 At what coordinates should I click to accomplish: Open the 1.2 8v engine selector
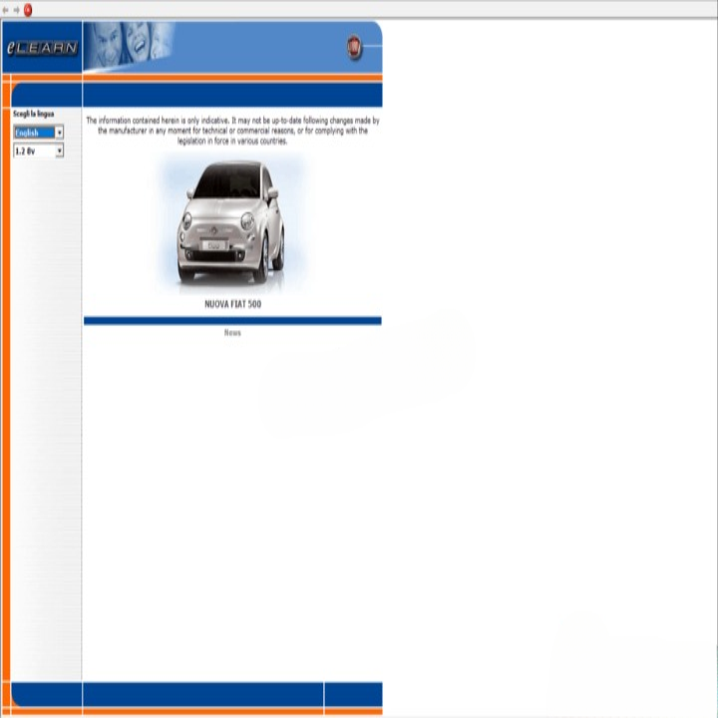(34, 152)
